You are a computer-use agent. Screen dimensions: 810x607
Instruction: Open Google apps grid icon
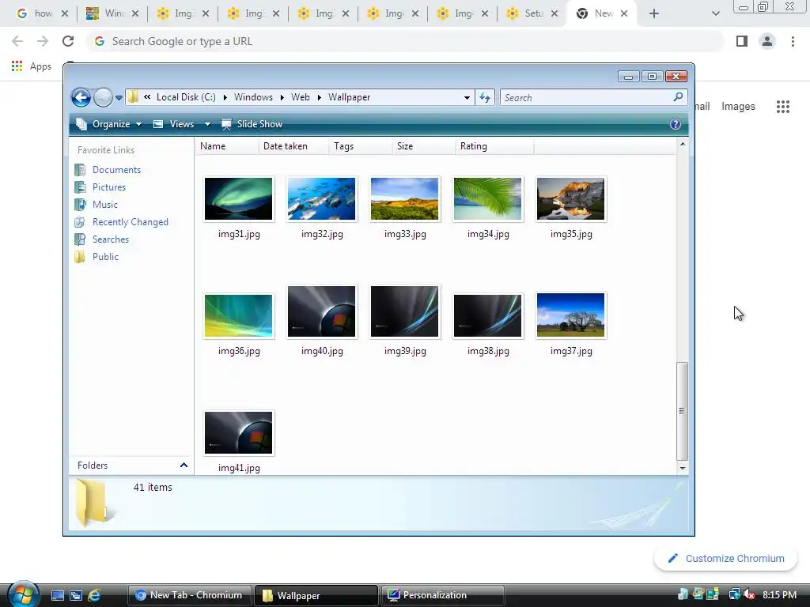pyautogui.click(x=783, y=107)
